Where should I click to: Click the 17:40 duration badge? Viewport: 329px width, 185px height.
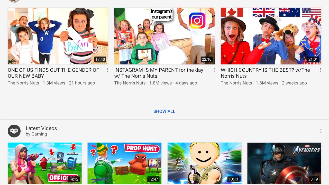100,59
